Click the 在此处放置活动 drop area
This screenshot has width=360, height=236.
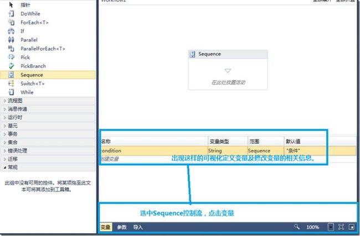pyautogui.click(x=228, y=82)
